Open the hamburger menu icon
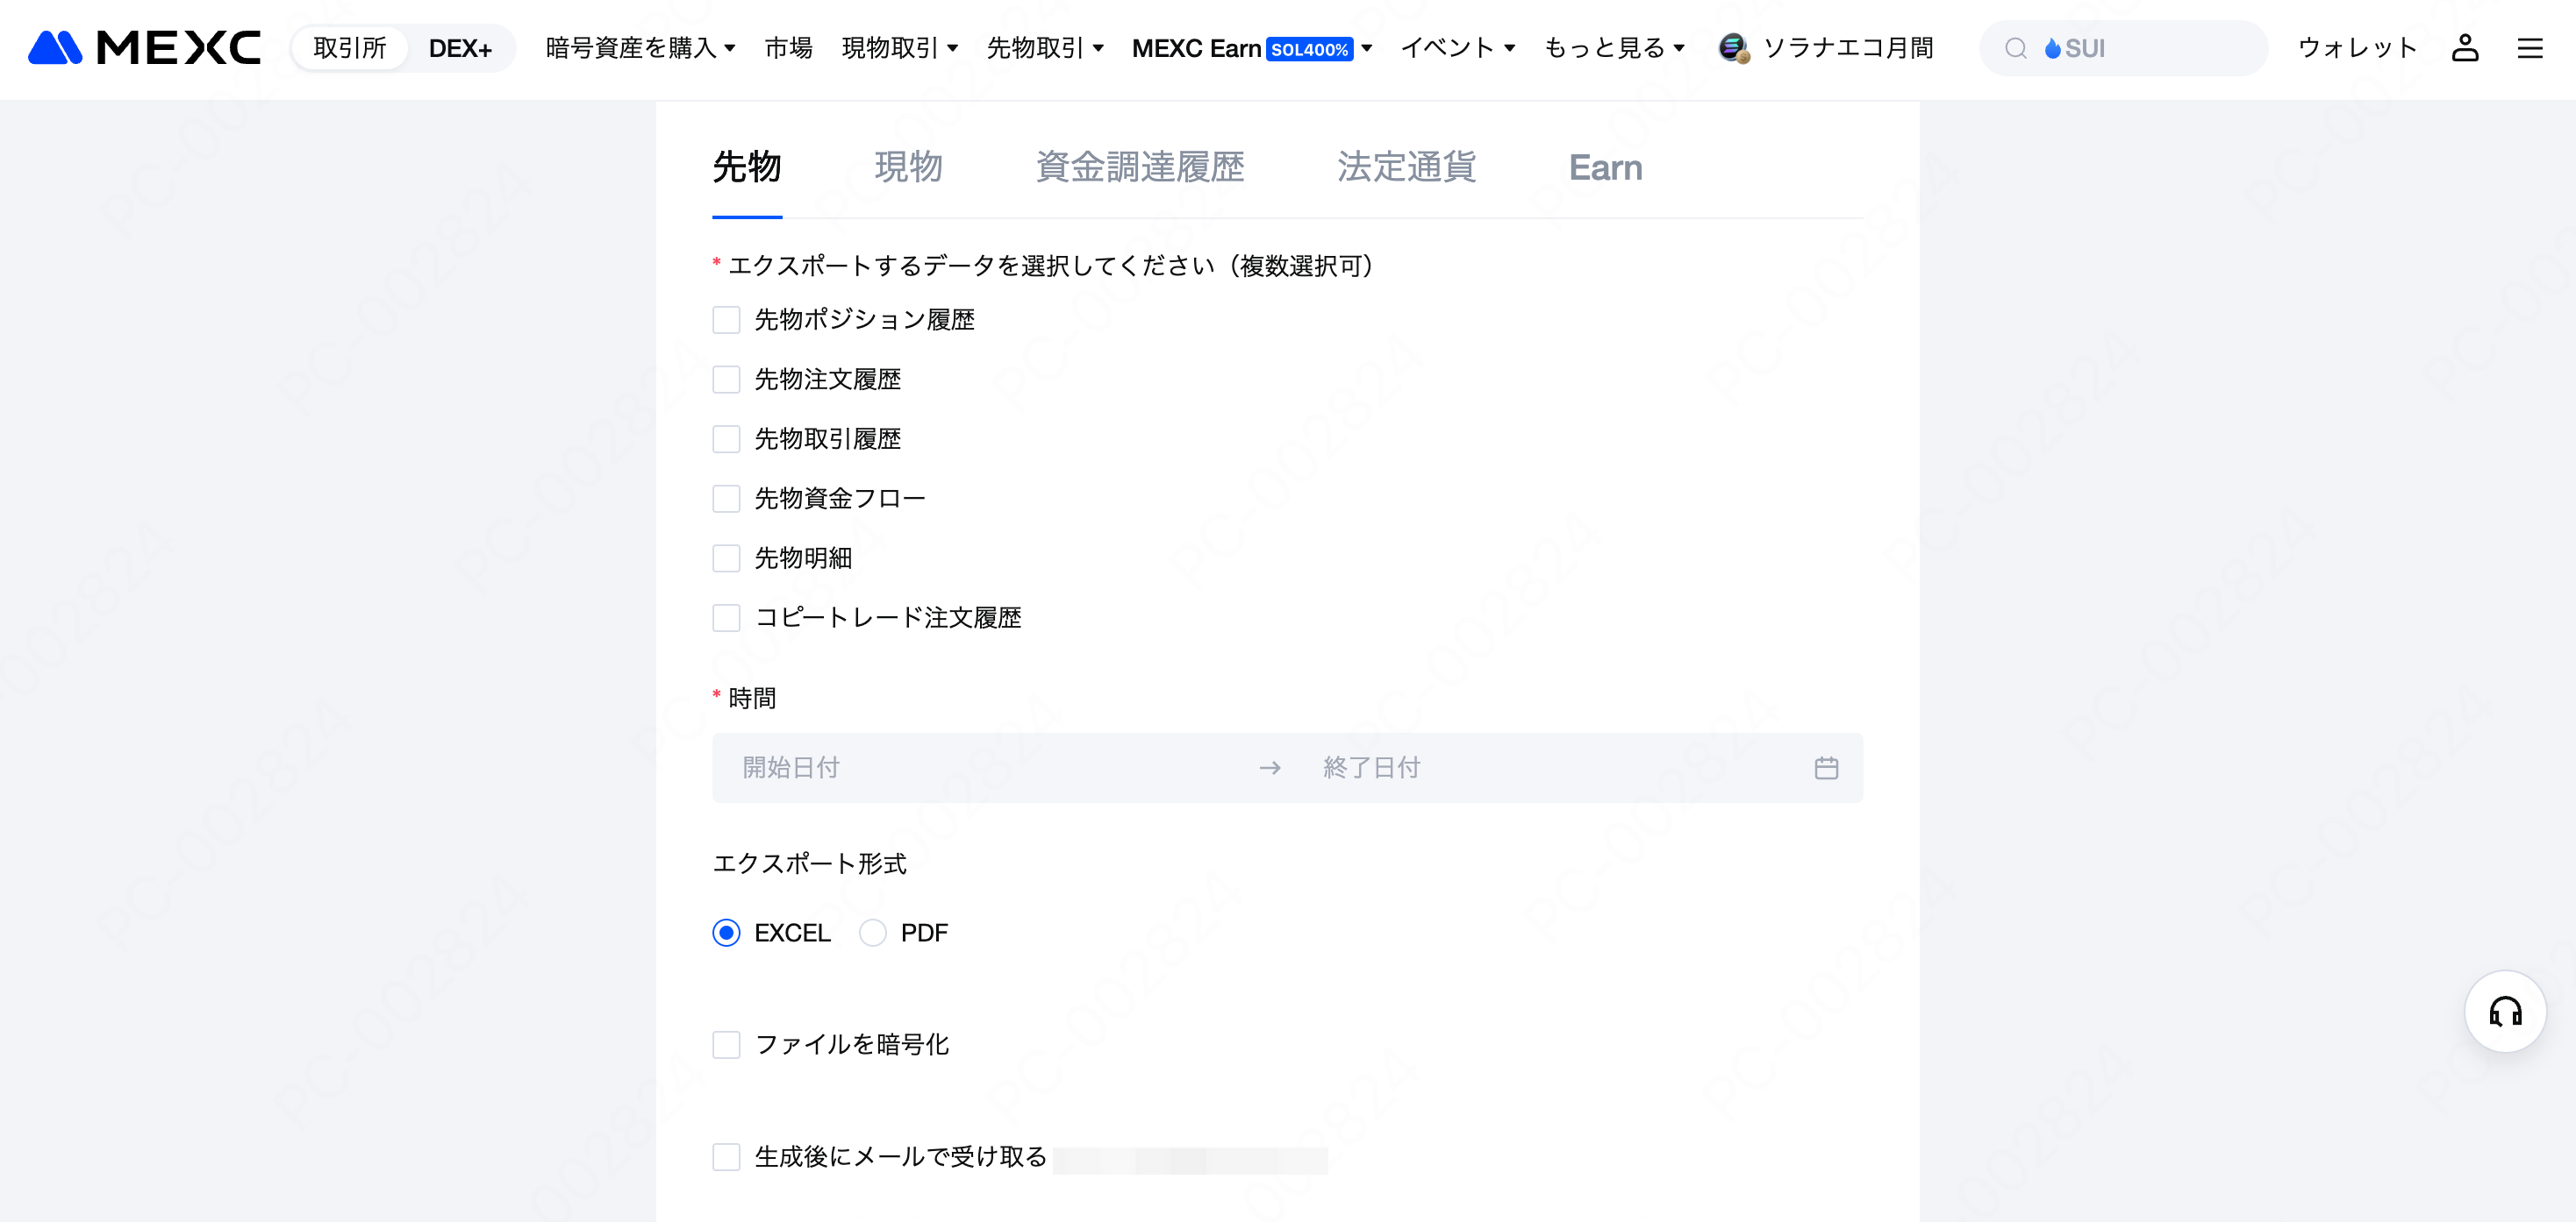Viewport: 2576px width, 1222px height. click(x=2529, y=48)
